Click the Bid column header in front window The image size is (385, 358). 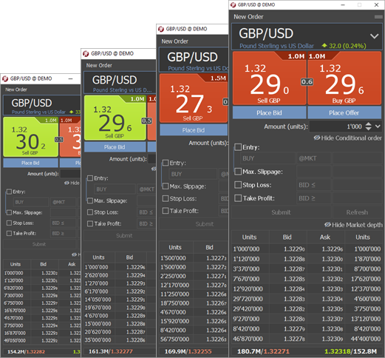click(287, 237)
